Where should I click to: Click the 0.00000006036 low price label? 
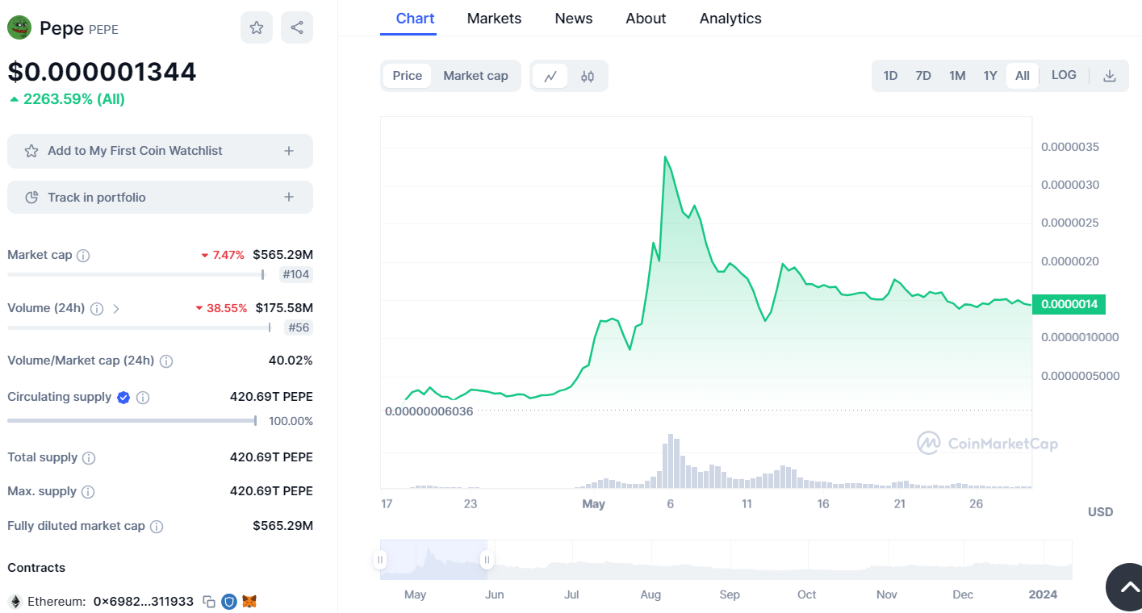point(429,411)
